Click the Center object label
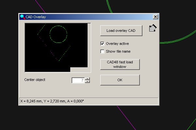Image resolution: width=196 pixels, height=130 pixels. click(x=35, y=80)
